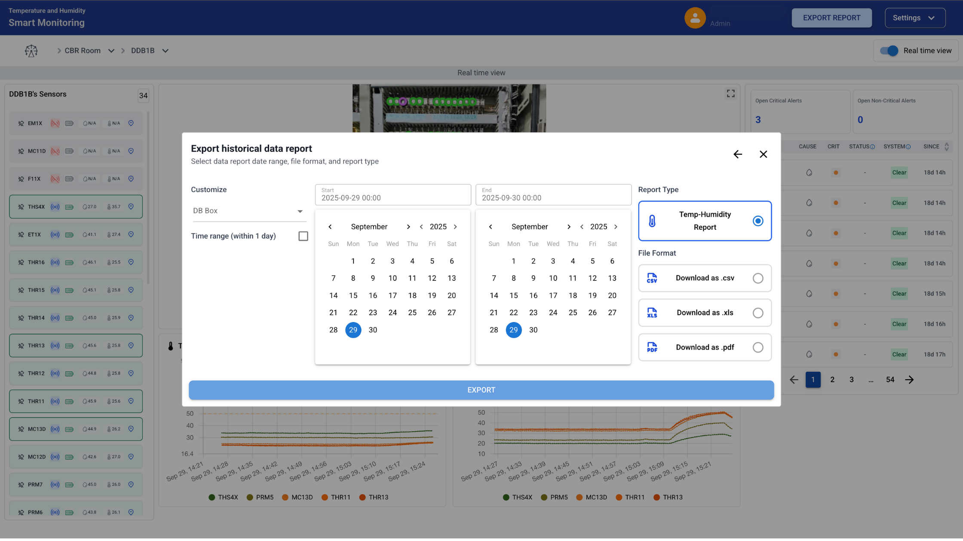
Task: Click the pin toggle icon on THR13 row
Action: click(x=21, y=346)
